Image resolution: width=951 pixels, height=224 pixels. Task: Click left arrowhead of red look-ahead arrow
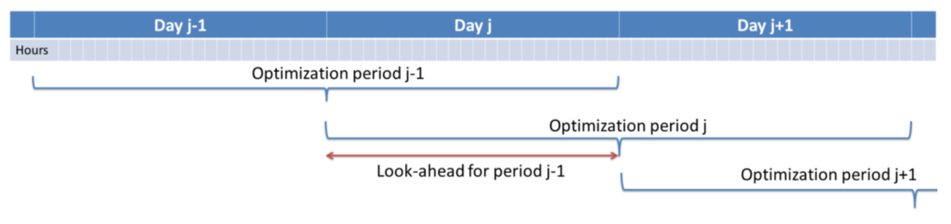point(329,156)
